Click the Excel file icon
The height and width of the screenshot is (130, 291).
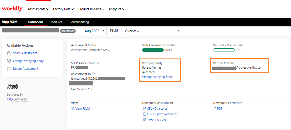pos(145,120)
